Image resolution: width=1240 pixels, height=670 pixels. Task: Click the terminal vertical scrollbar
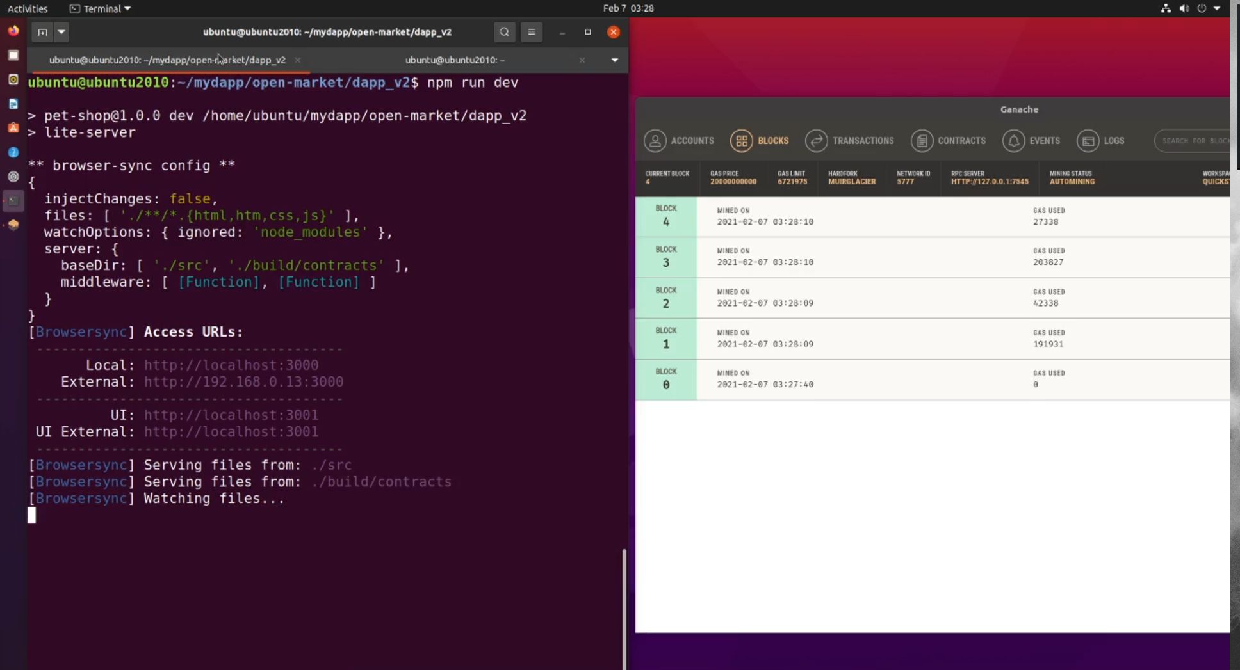(x=624, y=608)
